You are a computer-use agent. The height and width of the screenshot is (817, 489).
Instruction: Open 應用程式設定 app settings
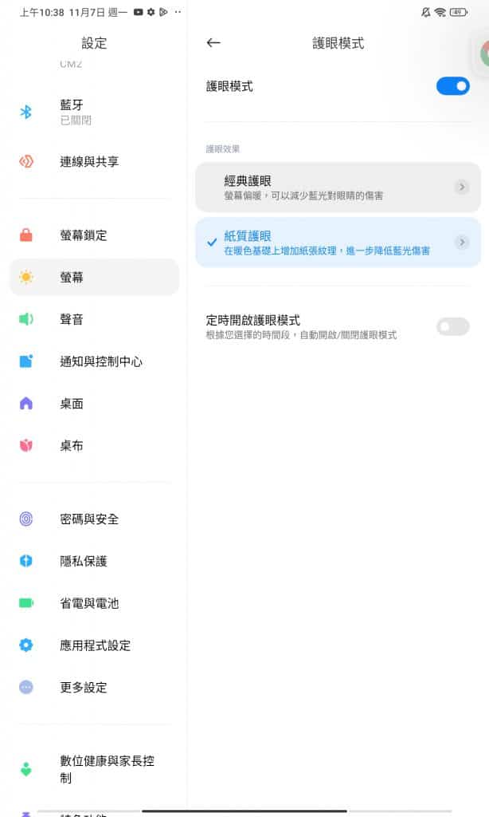click(94, 645)
